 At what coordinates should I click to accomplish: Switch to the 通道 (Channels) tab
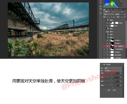point(108,10)
